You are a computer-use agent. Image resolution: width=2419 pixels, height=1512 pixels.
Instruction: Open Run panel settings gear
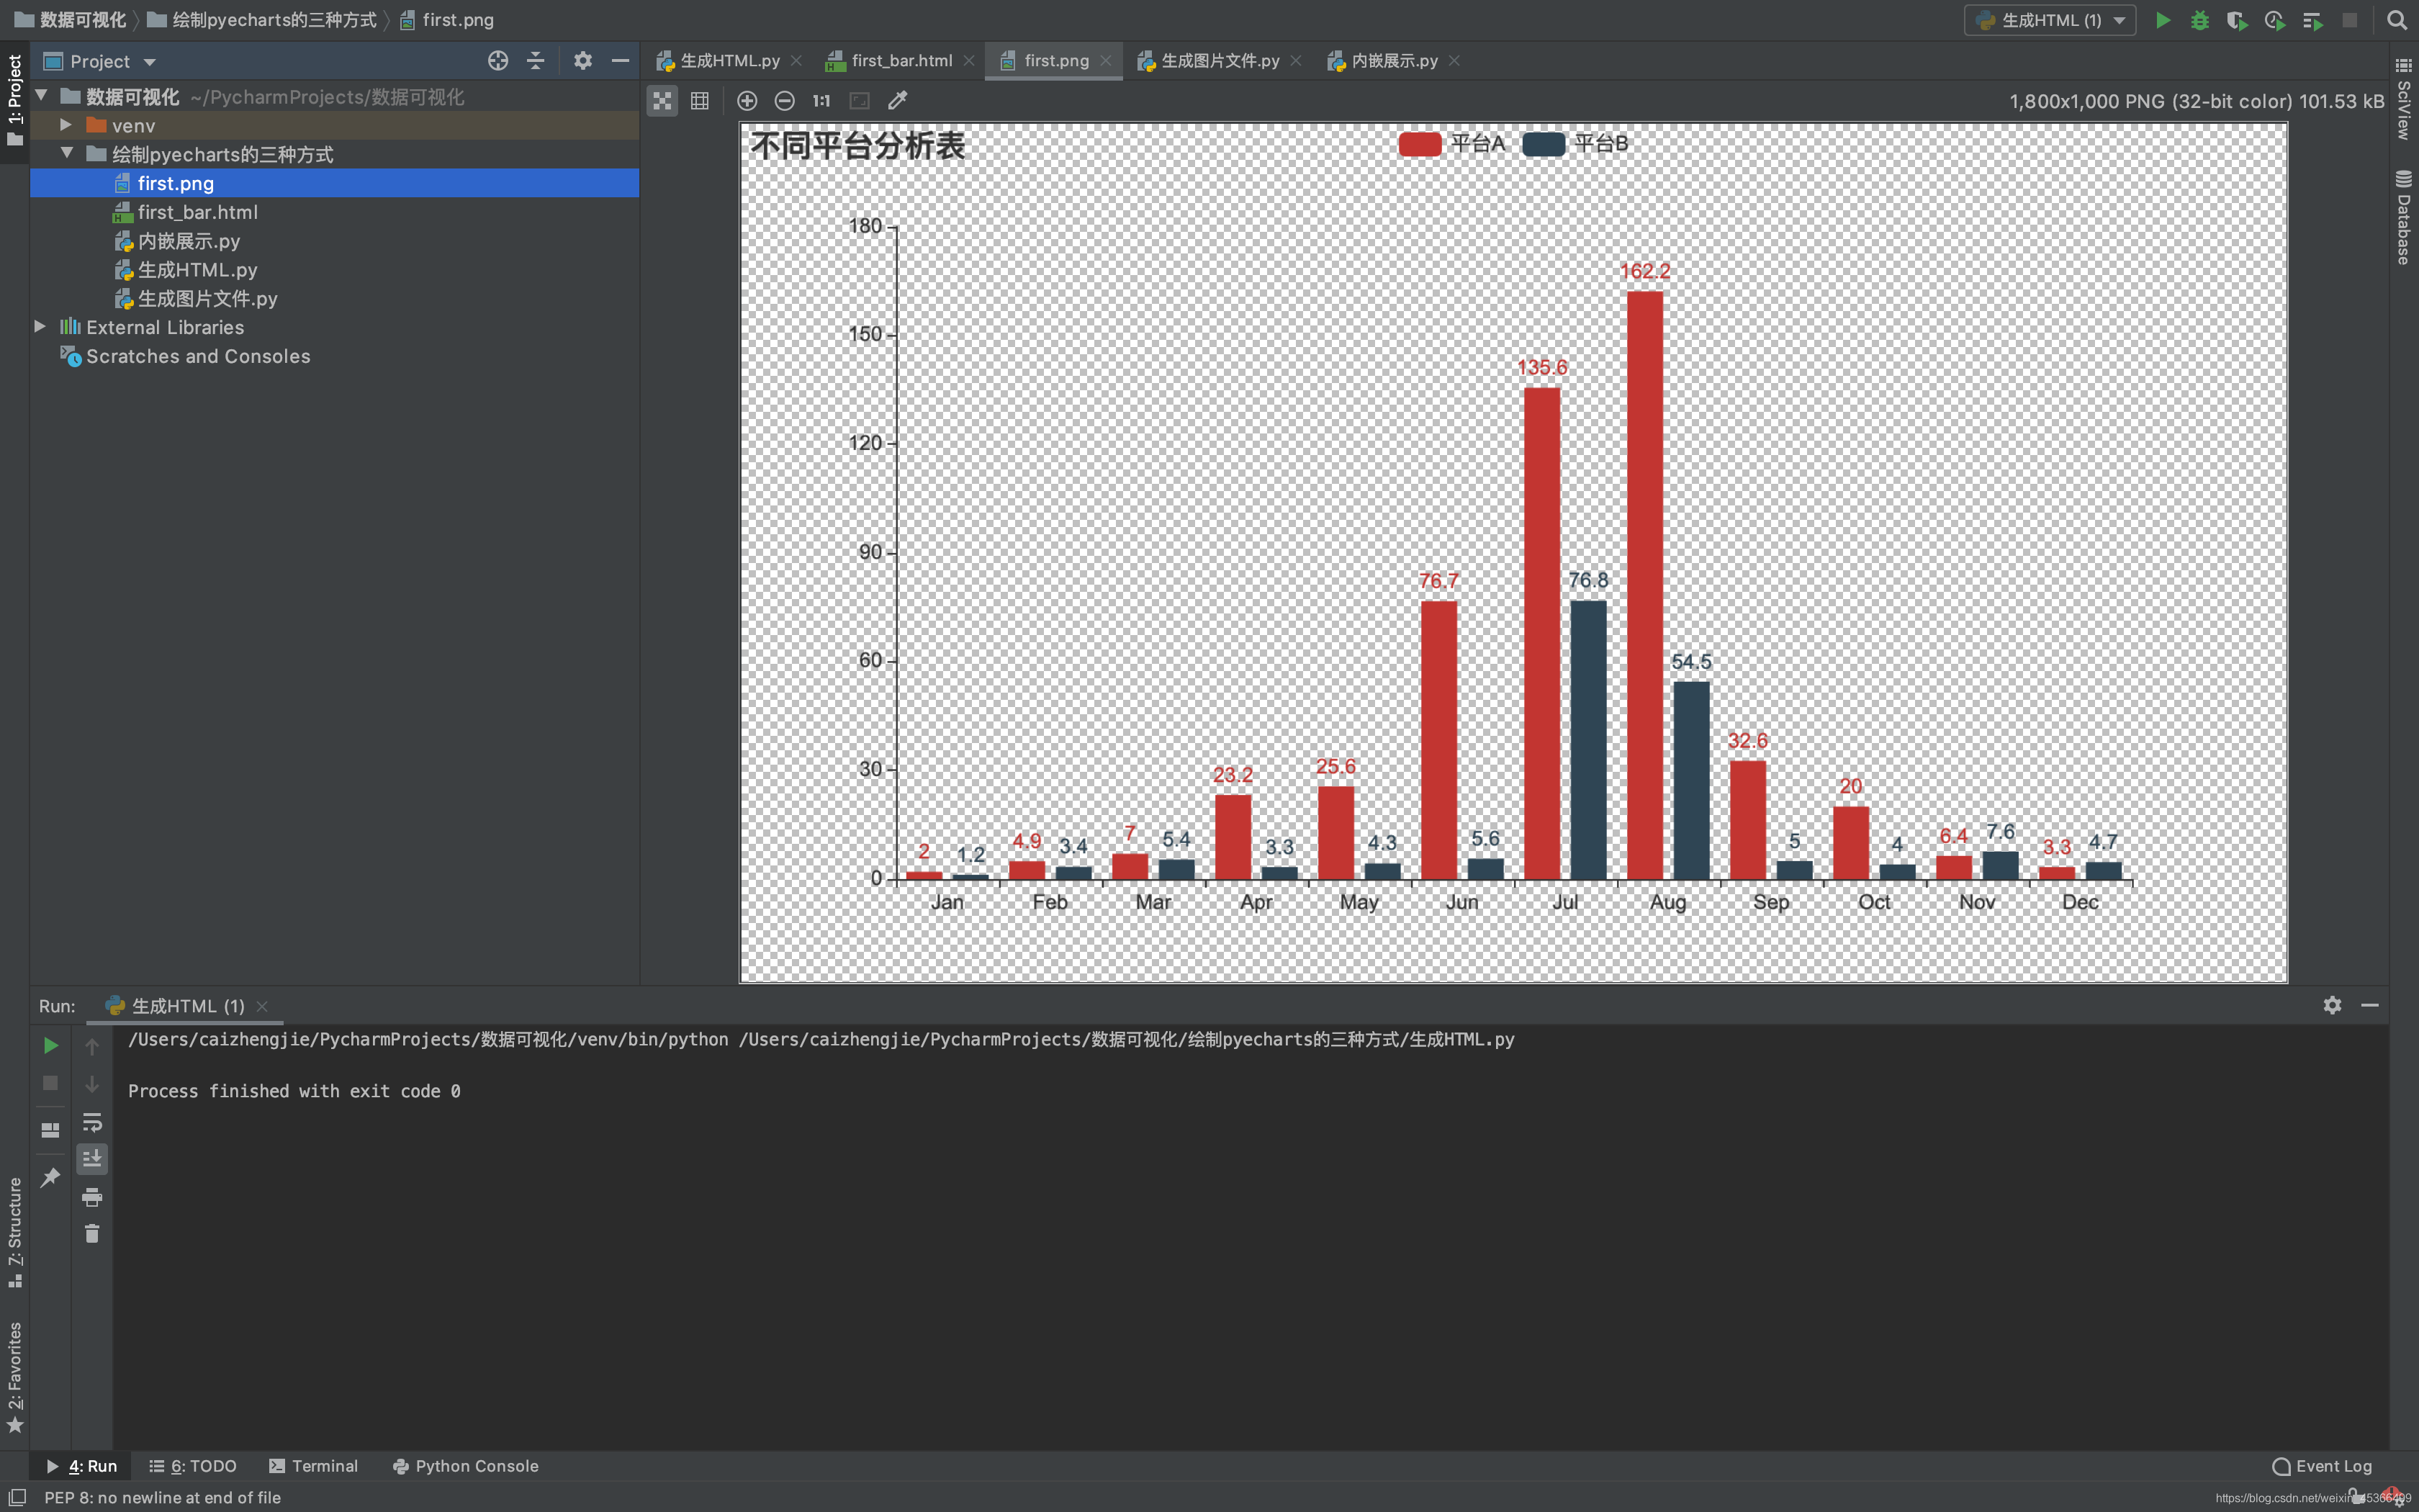tap(2332, 1005)
